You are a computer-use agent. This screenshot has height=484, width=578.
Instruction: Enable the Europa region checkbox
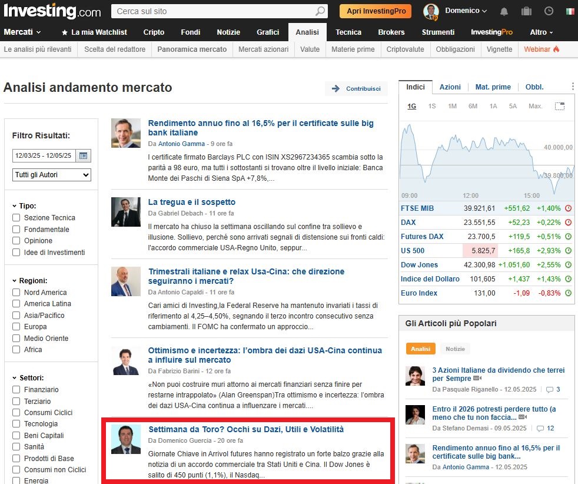(16, 327)
